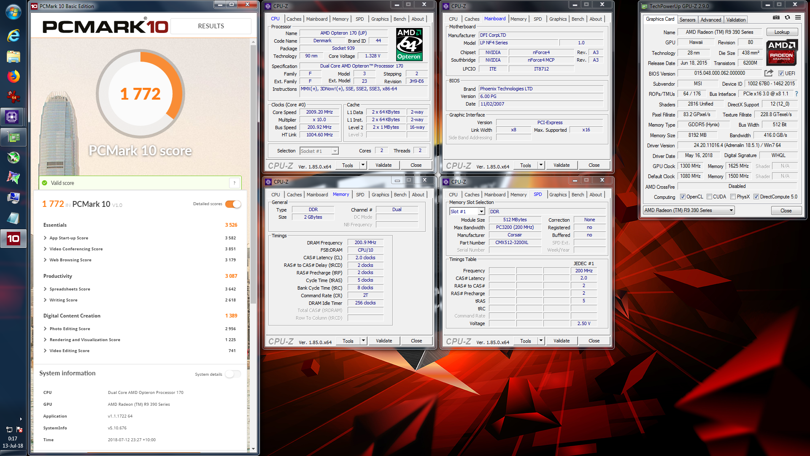810x456 pixels.
Task: Open the Advanced tab in GPU-Z
Action: [710, 20]
